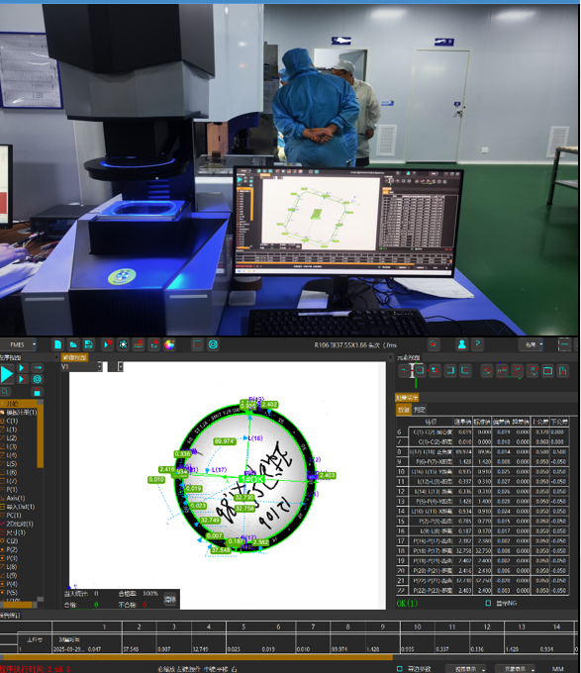Click the program tree vertical scrollbar
The width and height of the screenshot is (581, 673).
[x=41, y=433]
